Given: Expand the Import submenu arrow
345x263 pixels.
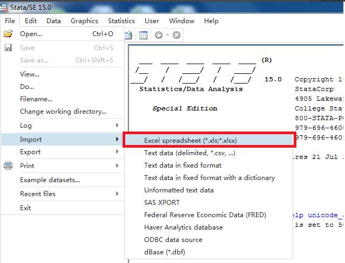Looking at the screenshot, I should tap(117, 139).
